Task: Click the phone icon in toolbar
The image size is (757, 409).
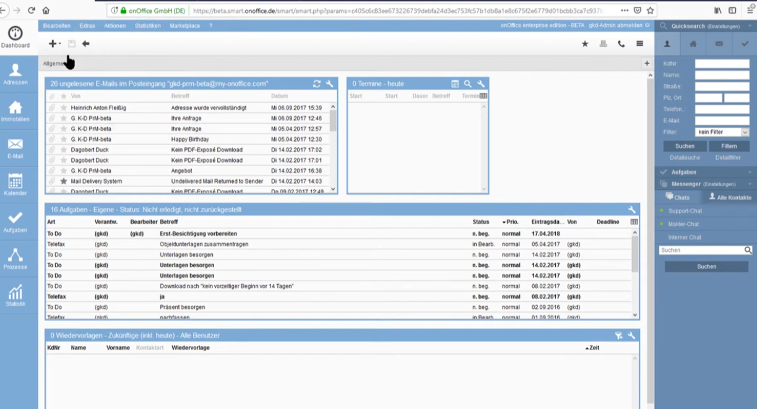Action: (x=621, y=44)
